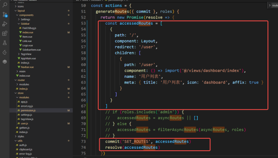Open Source Control view with badge
Viewport: 278px width, 158px height.
coord(5,14)
